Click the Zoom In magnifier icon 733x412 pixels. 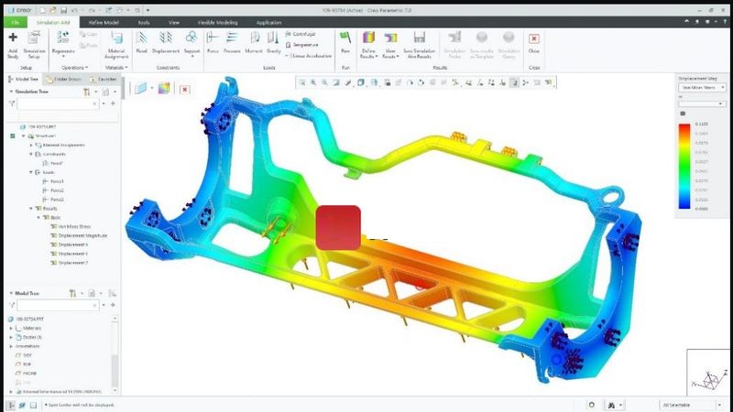click(313, 82)
